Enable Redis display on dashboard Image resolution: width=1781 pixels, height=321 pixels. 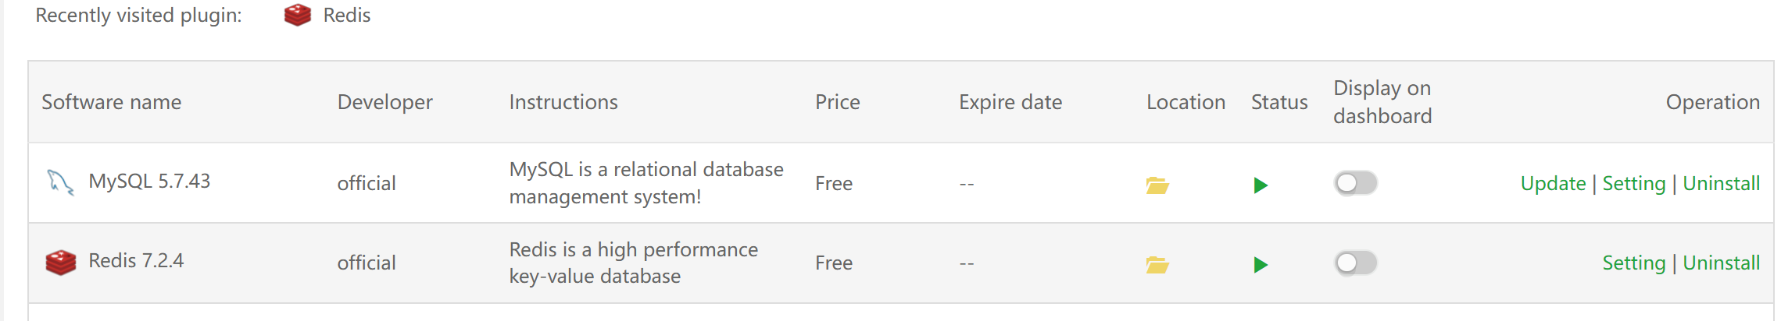coord(1355,263)
